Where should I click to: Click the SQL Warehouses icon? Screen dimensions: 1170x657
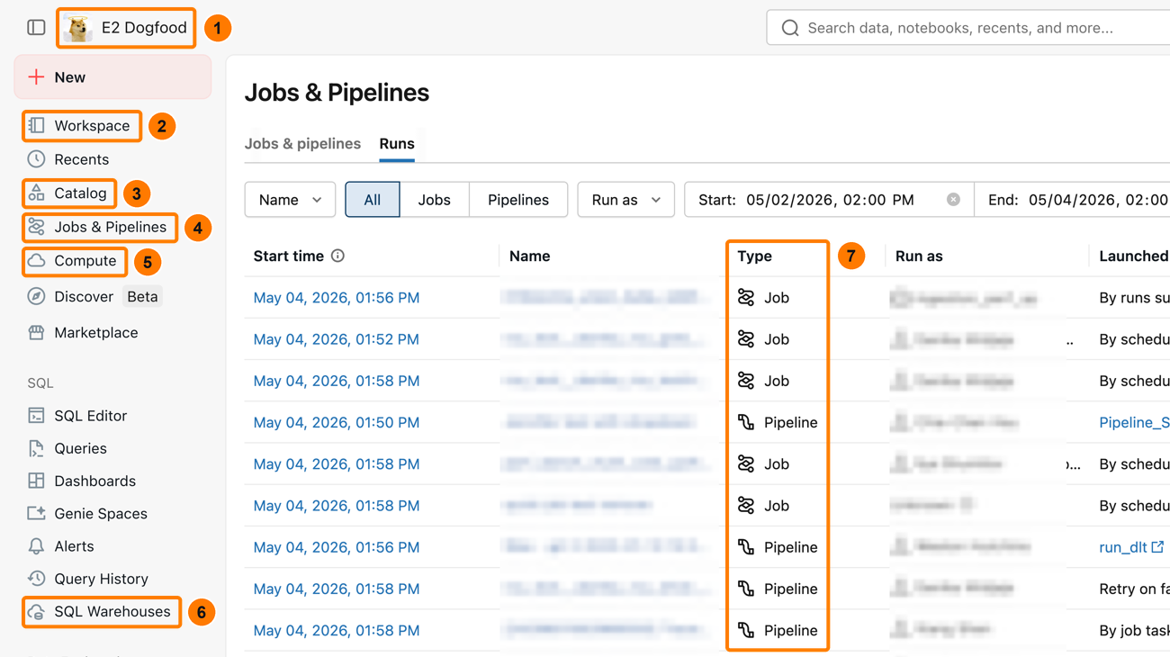coord(36,612)
